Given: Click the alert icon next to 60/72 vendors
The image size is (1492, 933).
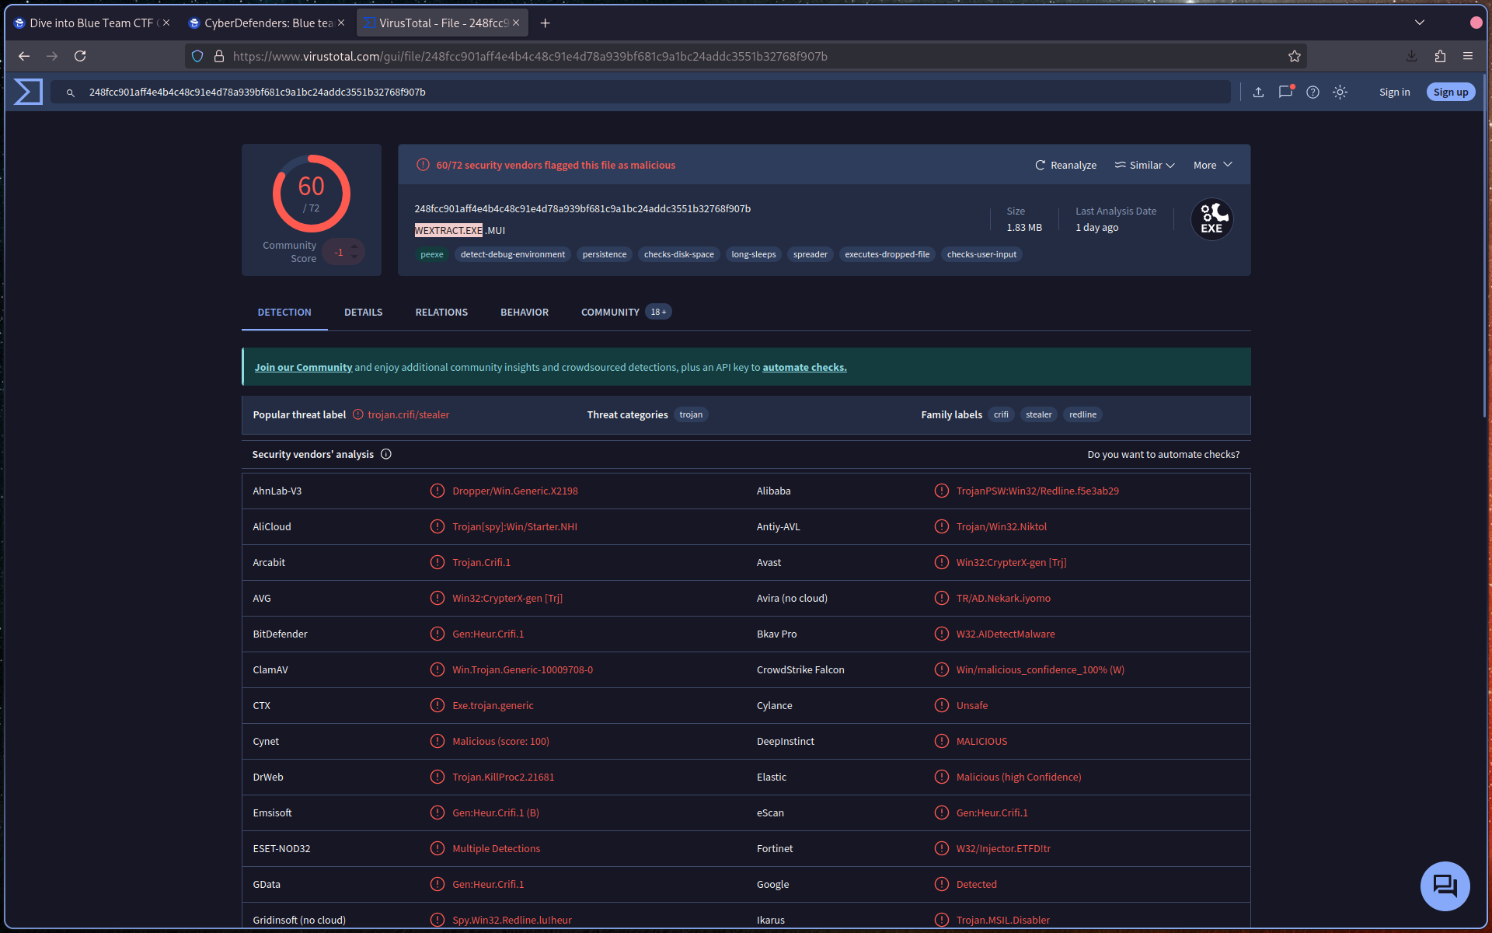Looking at the screenshot, I should 423,165.
